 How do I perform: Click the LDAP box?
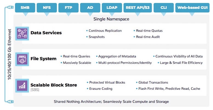pyautogui.click(x=112, y=8)
